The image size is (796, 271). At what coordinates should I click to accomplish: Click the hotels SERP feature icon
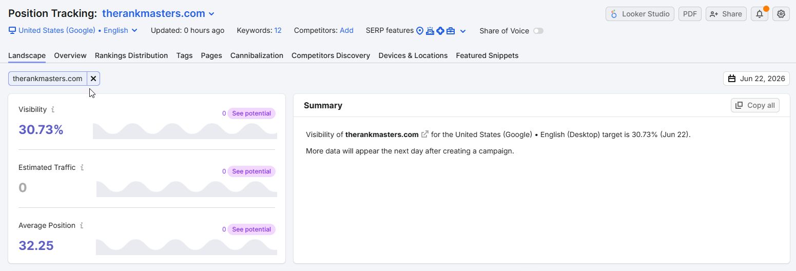(x=430, y=31)
